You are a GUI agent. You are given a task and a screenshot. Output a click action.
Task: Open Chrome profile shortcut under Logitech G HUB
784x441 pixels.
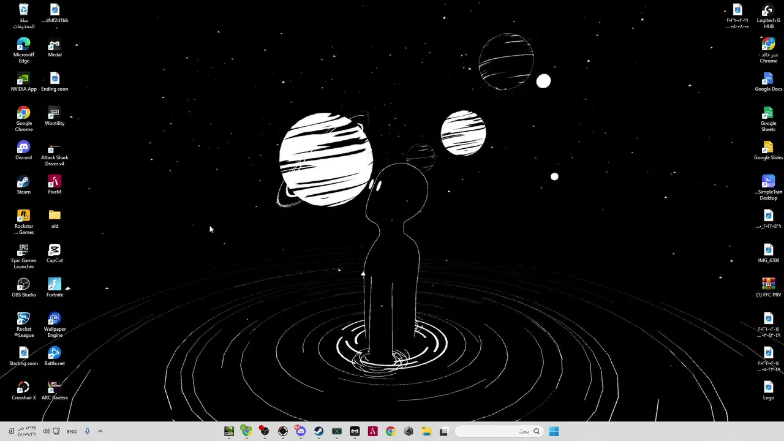click(x=768, y=50)
